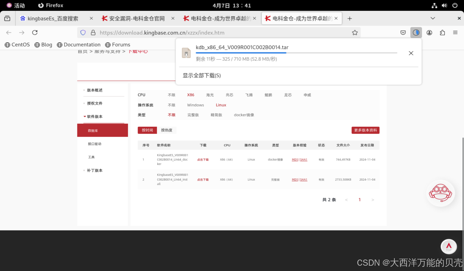Show site security padlock info
The width and height of the screenshot is (464, 271).
click(x=93, y=33)
